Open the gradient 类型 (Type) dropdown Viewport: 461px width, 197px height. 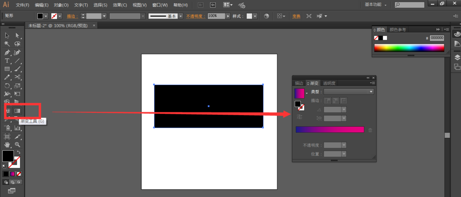coord(348,92)
